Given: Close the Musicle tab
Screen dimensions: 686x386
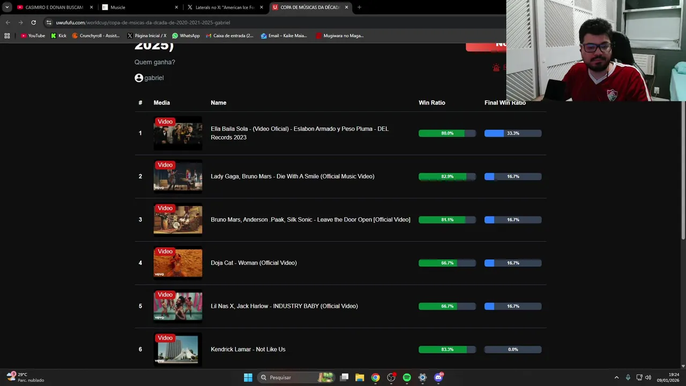Looking at the screenshot, I should coord(176,8).
